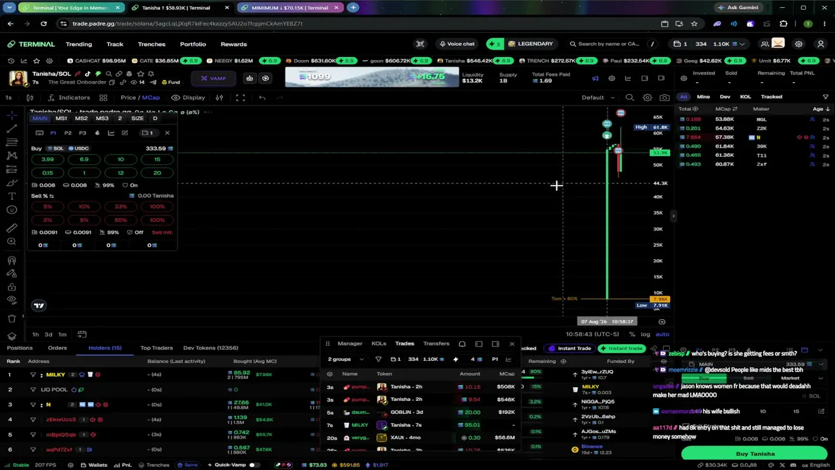Open the Trending page
835x470 pixels.
click(x=78, y=44)
